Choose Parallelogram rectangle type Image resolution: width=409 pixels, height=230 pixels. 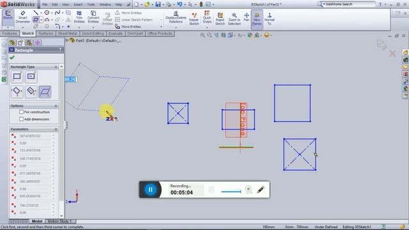pos(45,91)
